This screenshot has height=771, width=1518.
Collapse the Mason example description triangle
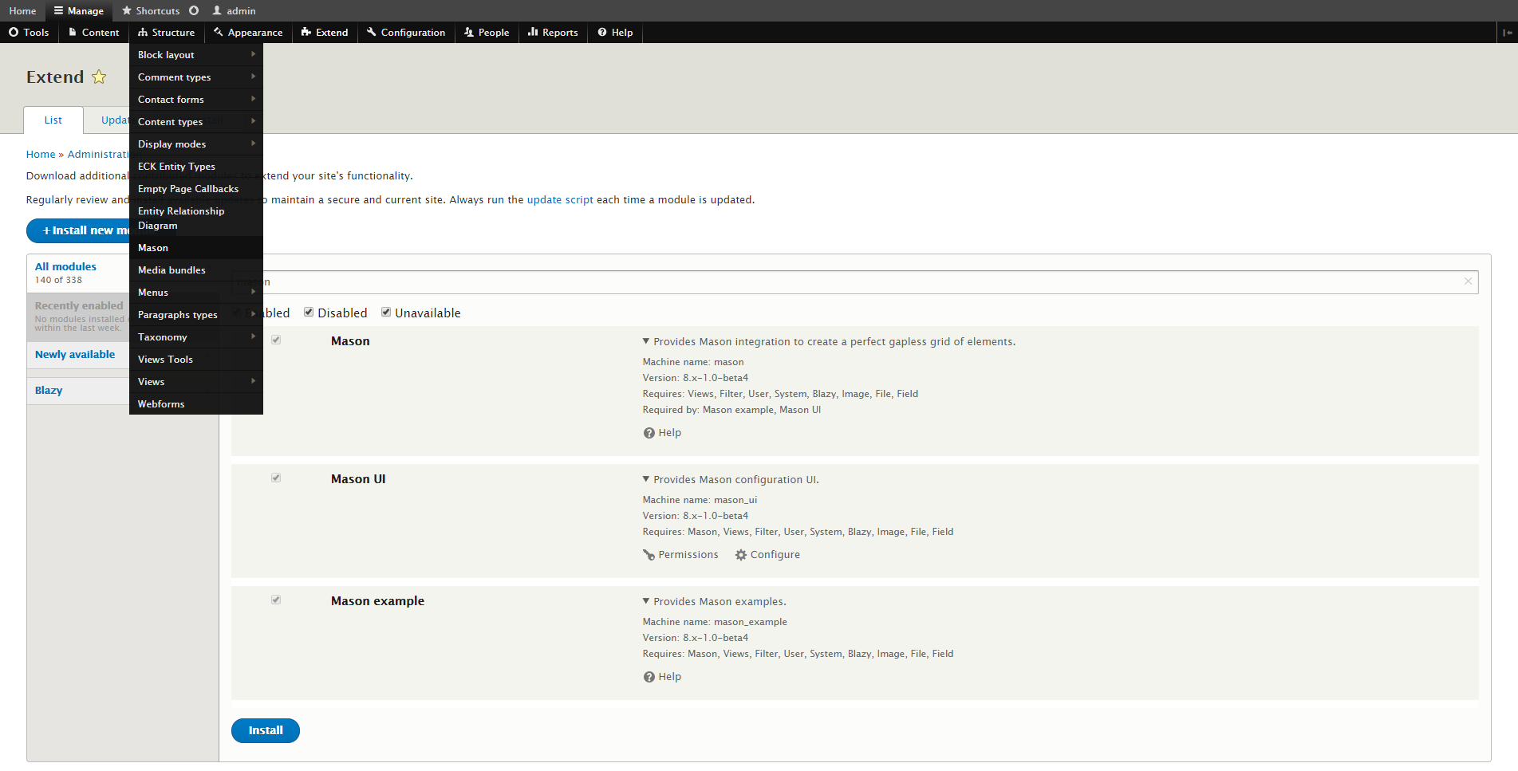pos(646,601)
